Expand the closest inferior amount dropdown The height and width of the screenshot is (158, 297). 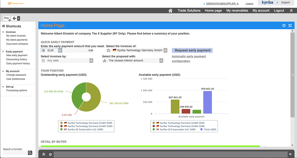coord(161,60)
